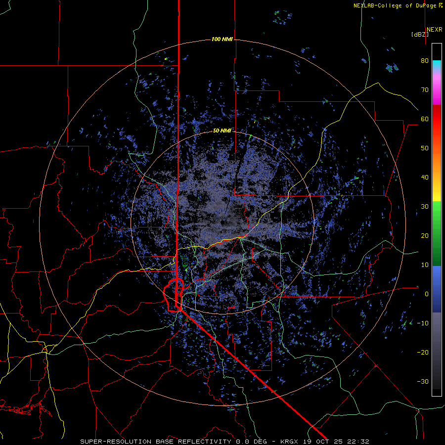This screenshot has height=445, width=445.
Task: Click the "50 NMI" range ring label
Action: point(222,131)
